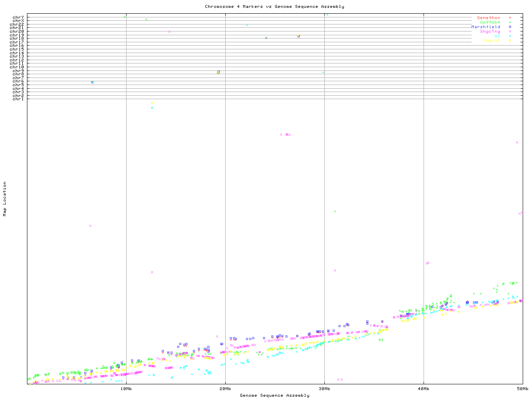This screenshot has width=531, height=398.
Task: Click the yellow ShgcG3 star legend marker
Action: coord(510,41)
